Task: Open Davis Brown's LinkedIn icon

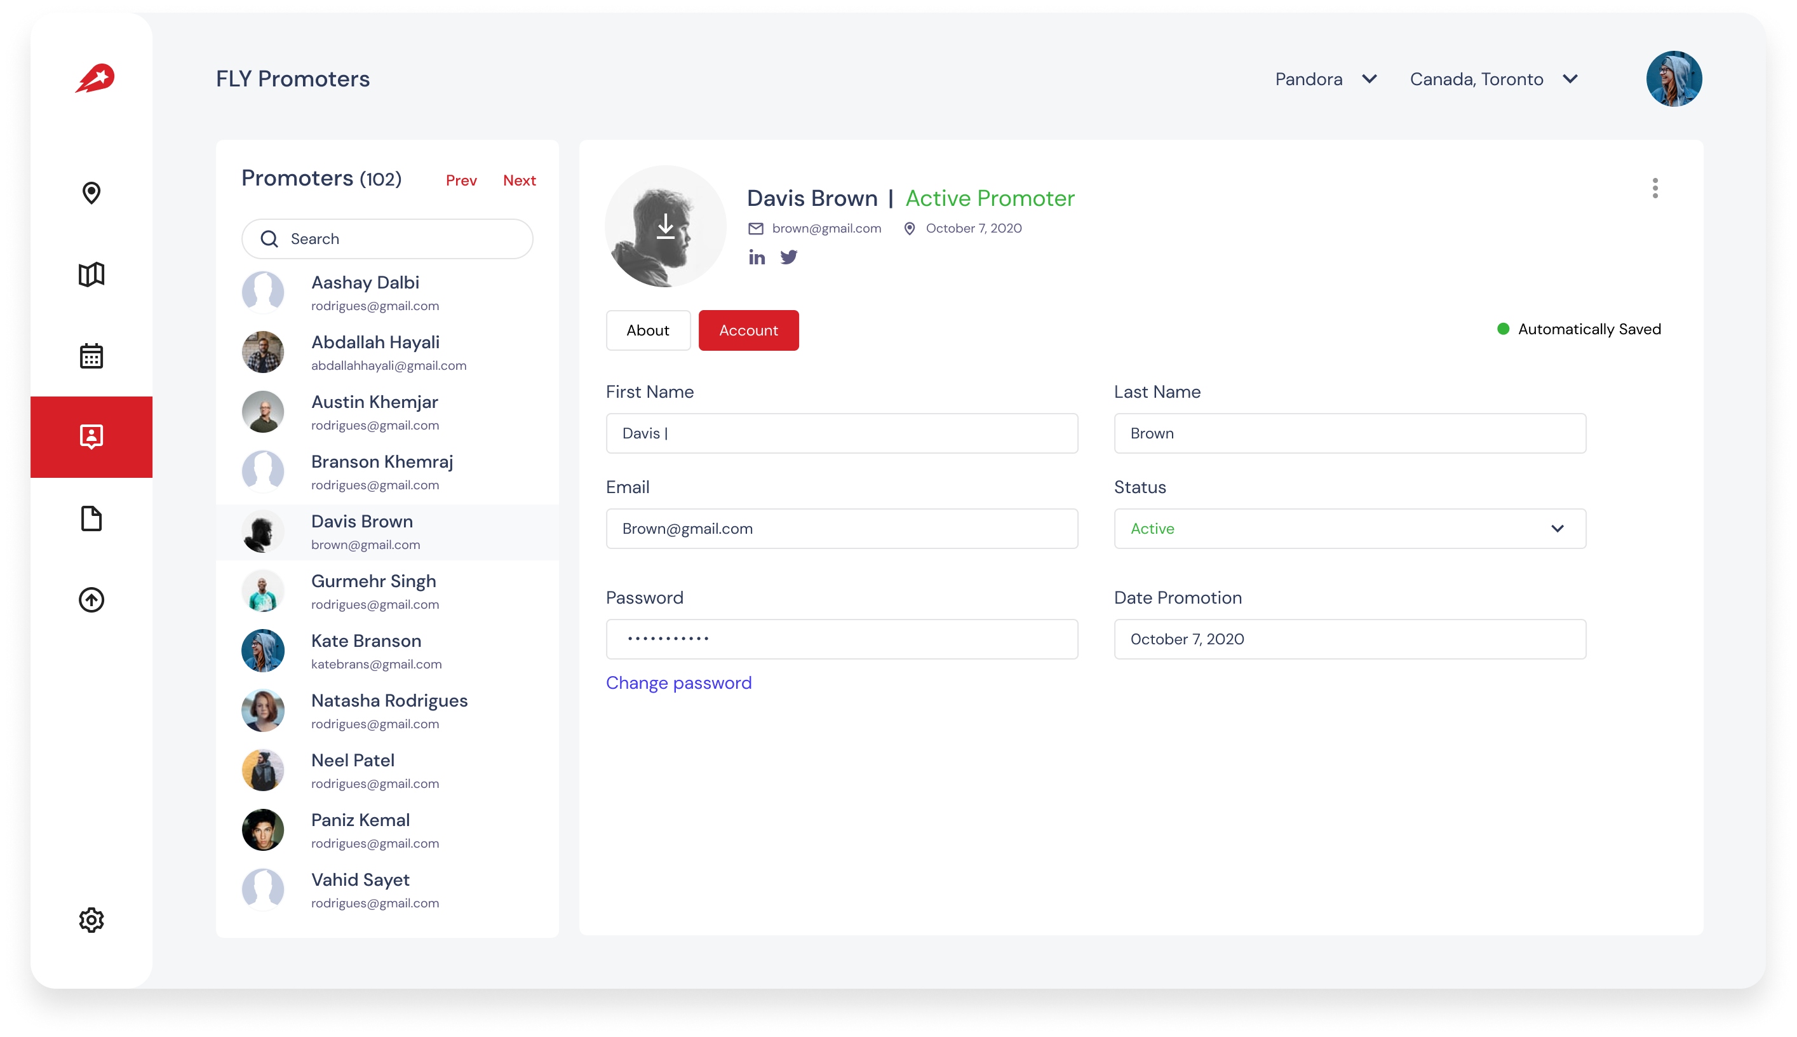Action: coord(757,257)
